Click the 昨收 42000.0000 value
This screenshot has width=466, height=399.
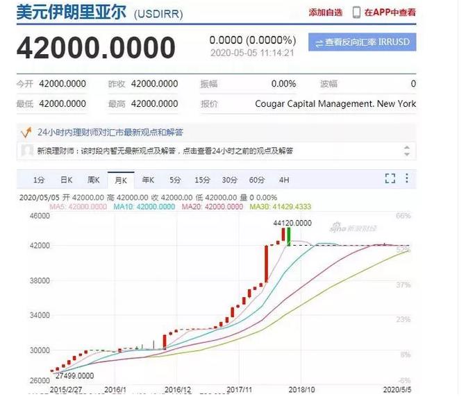[155, 84]
